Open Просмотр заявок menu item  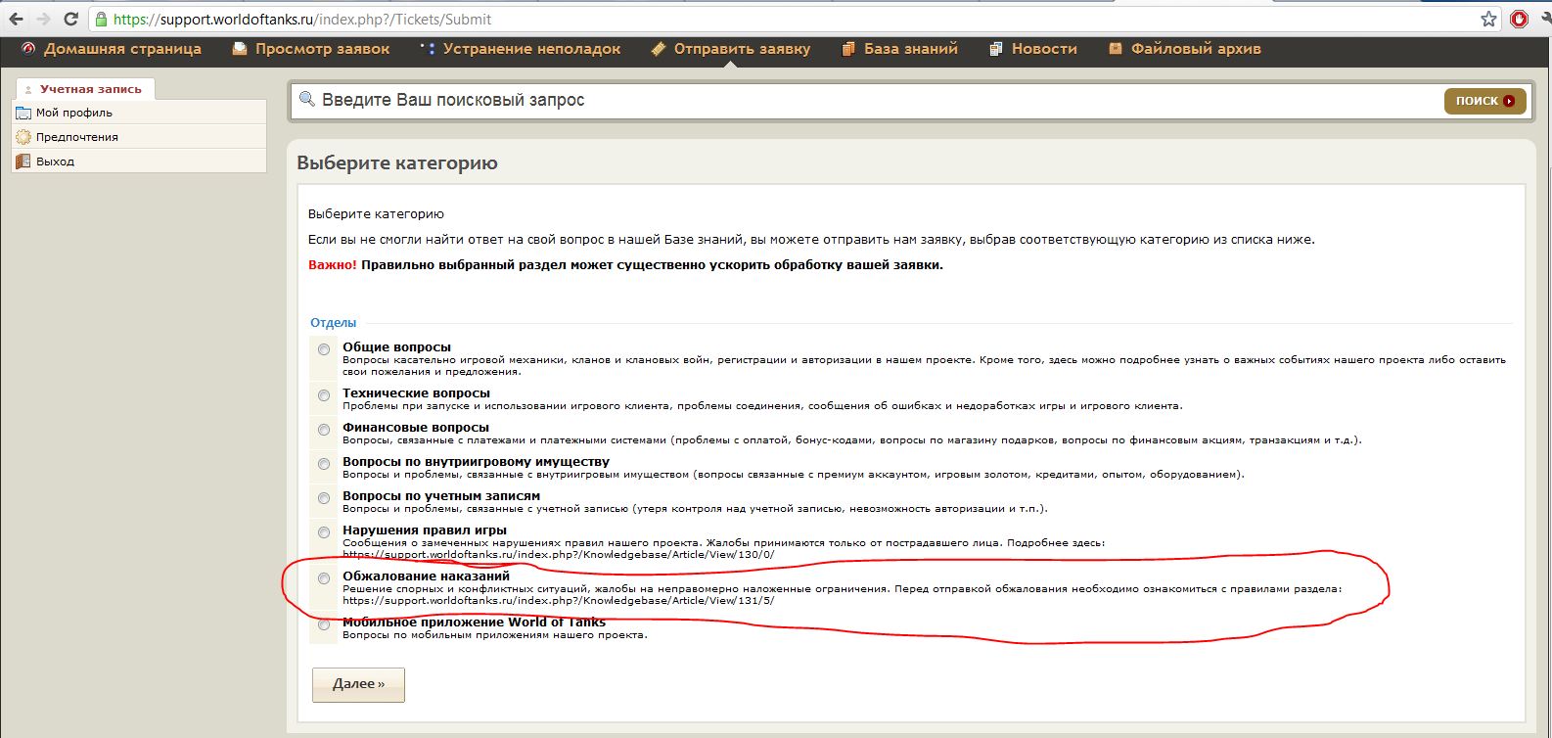point(322,49)
